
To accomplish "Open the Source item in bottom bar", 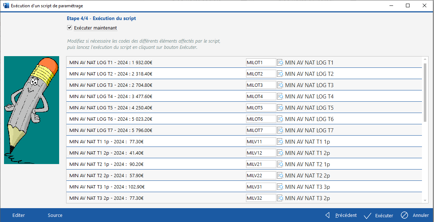I will (x=55, y=215).
